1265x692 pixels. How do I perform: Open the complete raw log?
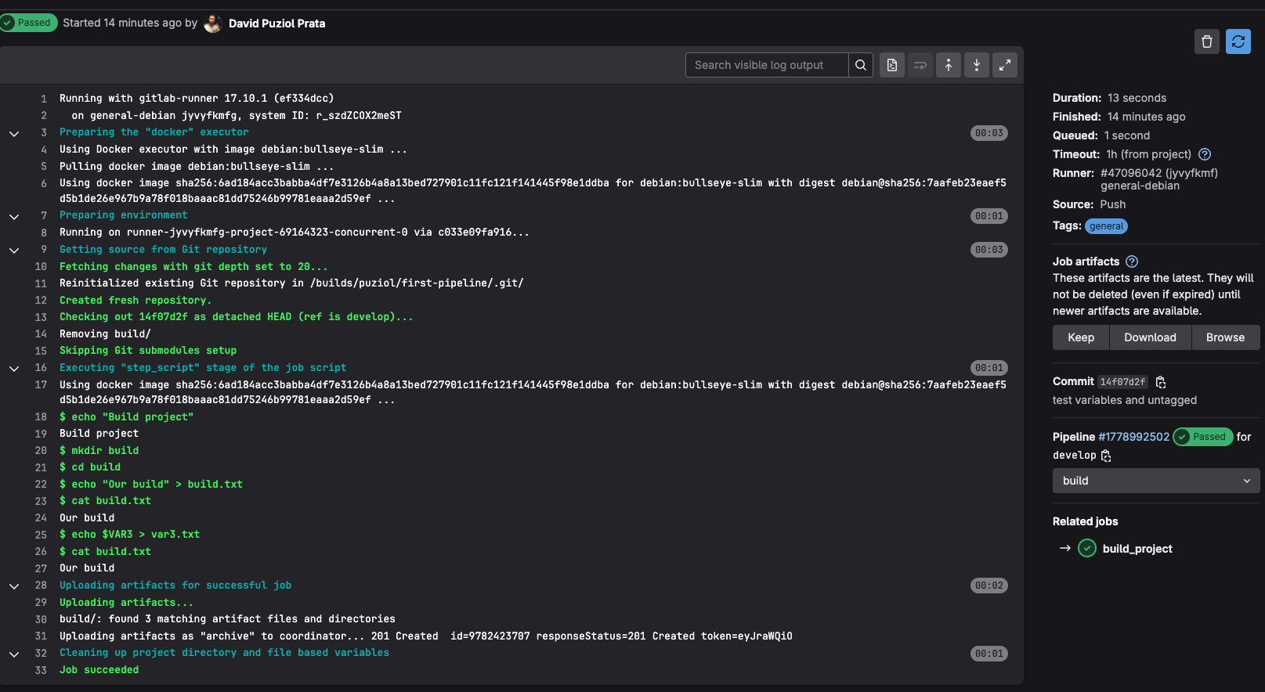point(891,65)
